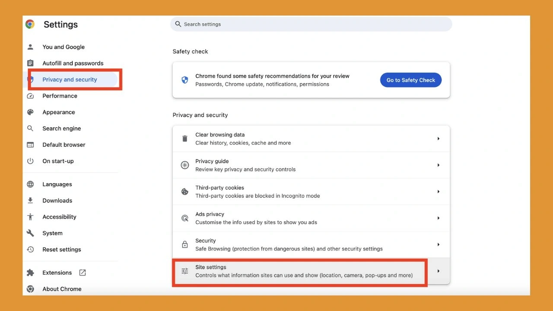Image resolution: width=553 pixels, height=311 pixels.
Task: Open Ads privacy using its right arrow
Action: [x=439, y=218]
